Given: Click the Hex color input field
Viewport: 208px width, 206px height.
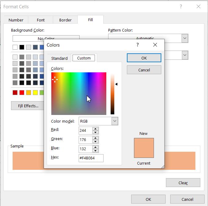Looking at the screenshot, I should point(91,158).
